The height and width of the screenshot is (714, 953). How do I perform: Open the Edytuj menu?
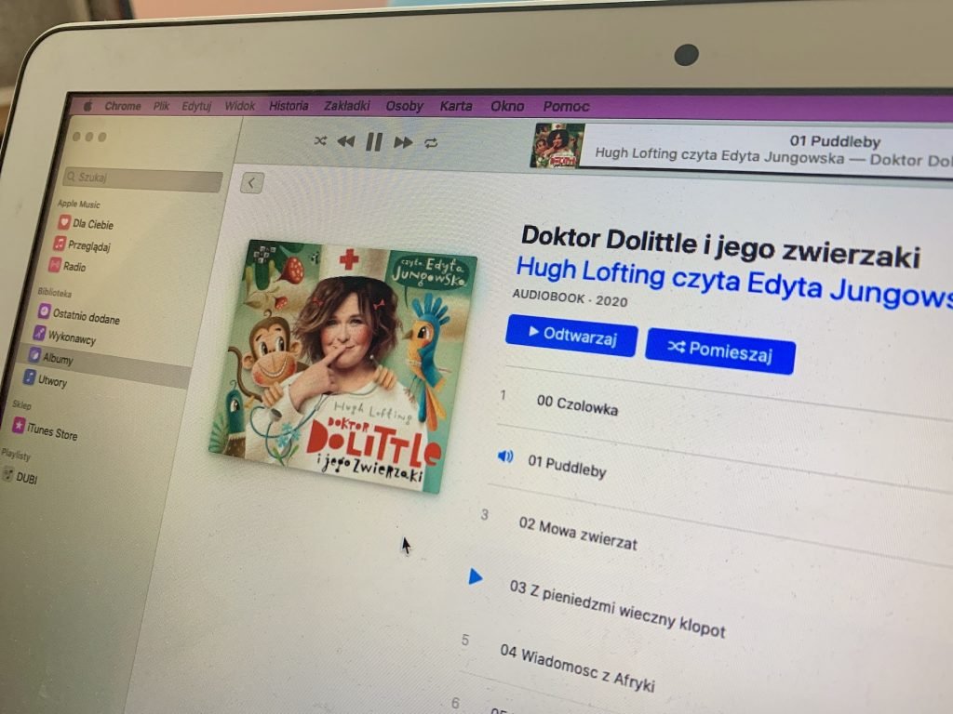coord(196,106)
